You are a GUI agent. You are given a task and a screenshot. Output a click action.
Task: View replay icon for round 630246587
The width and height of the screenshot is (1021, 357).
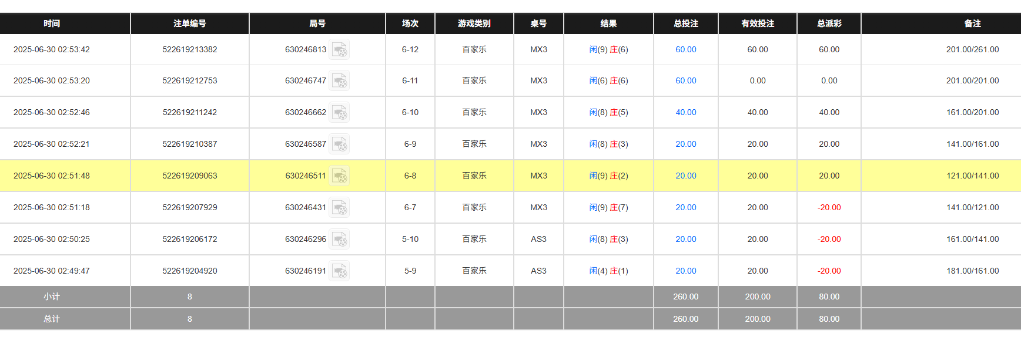point(339,144)
